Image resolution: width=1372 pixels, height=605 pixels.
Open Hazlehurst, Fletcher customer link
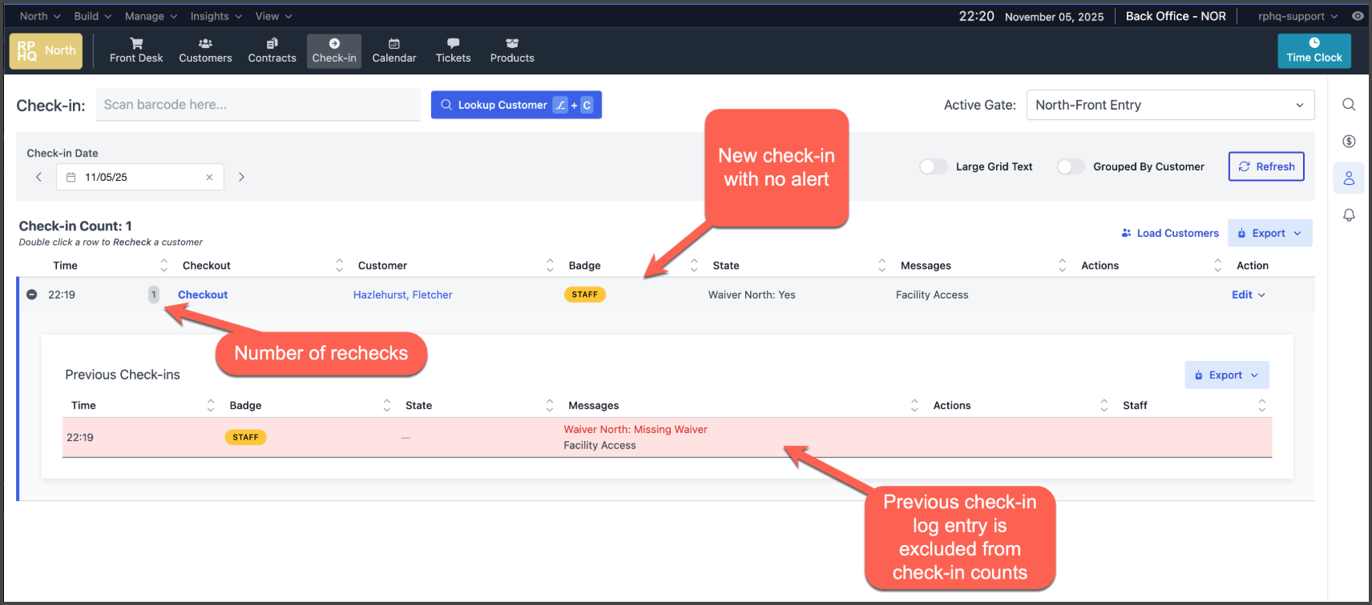coord(402,294)
